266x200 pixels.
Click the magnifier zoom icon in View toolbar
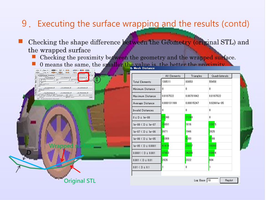click(x=45, y=72)
